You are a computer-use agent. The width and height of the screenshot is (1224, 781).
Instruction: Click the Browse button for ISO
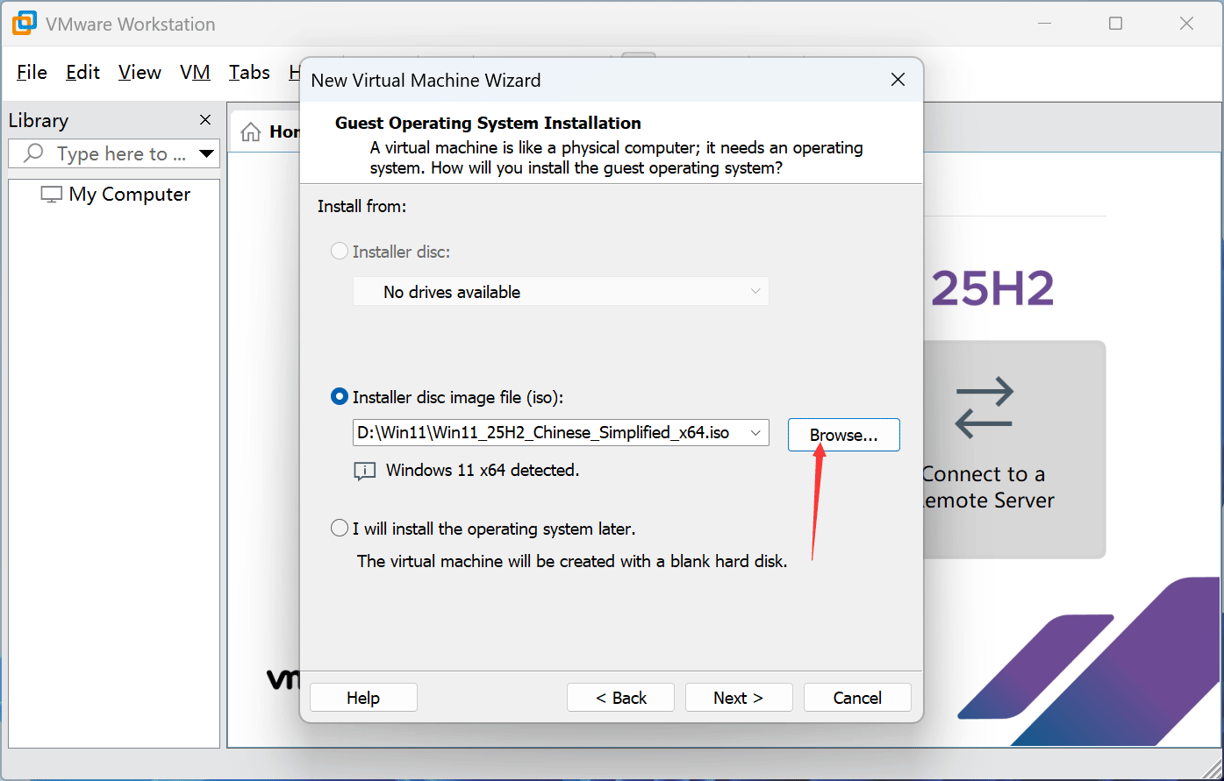843,435
